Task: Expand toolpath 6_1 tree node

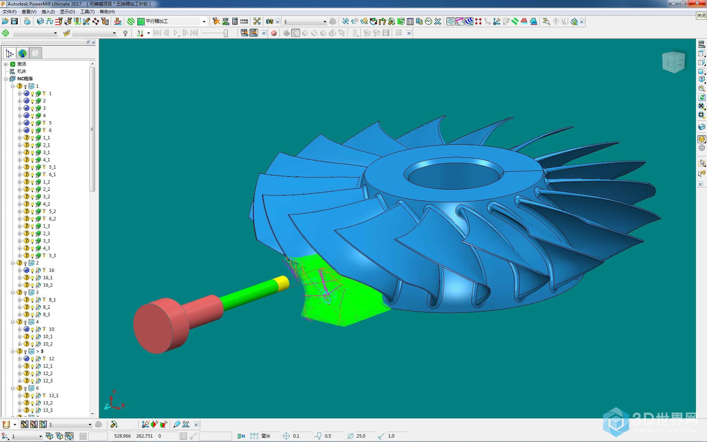Action: 20,175
